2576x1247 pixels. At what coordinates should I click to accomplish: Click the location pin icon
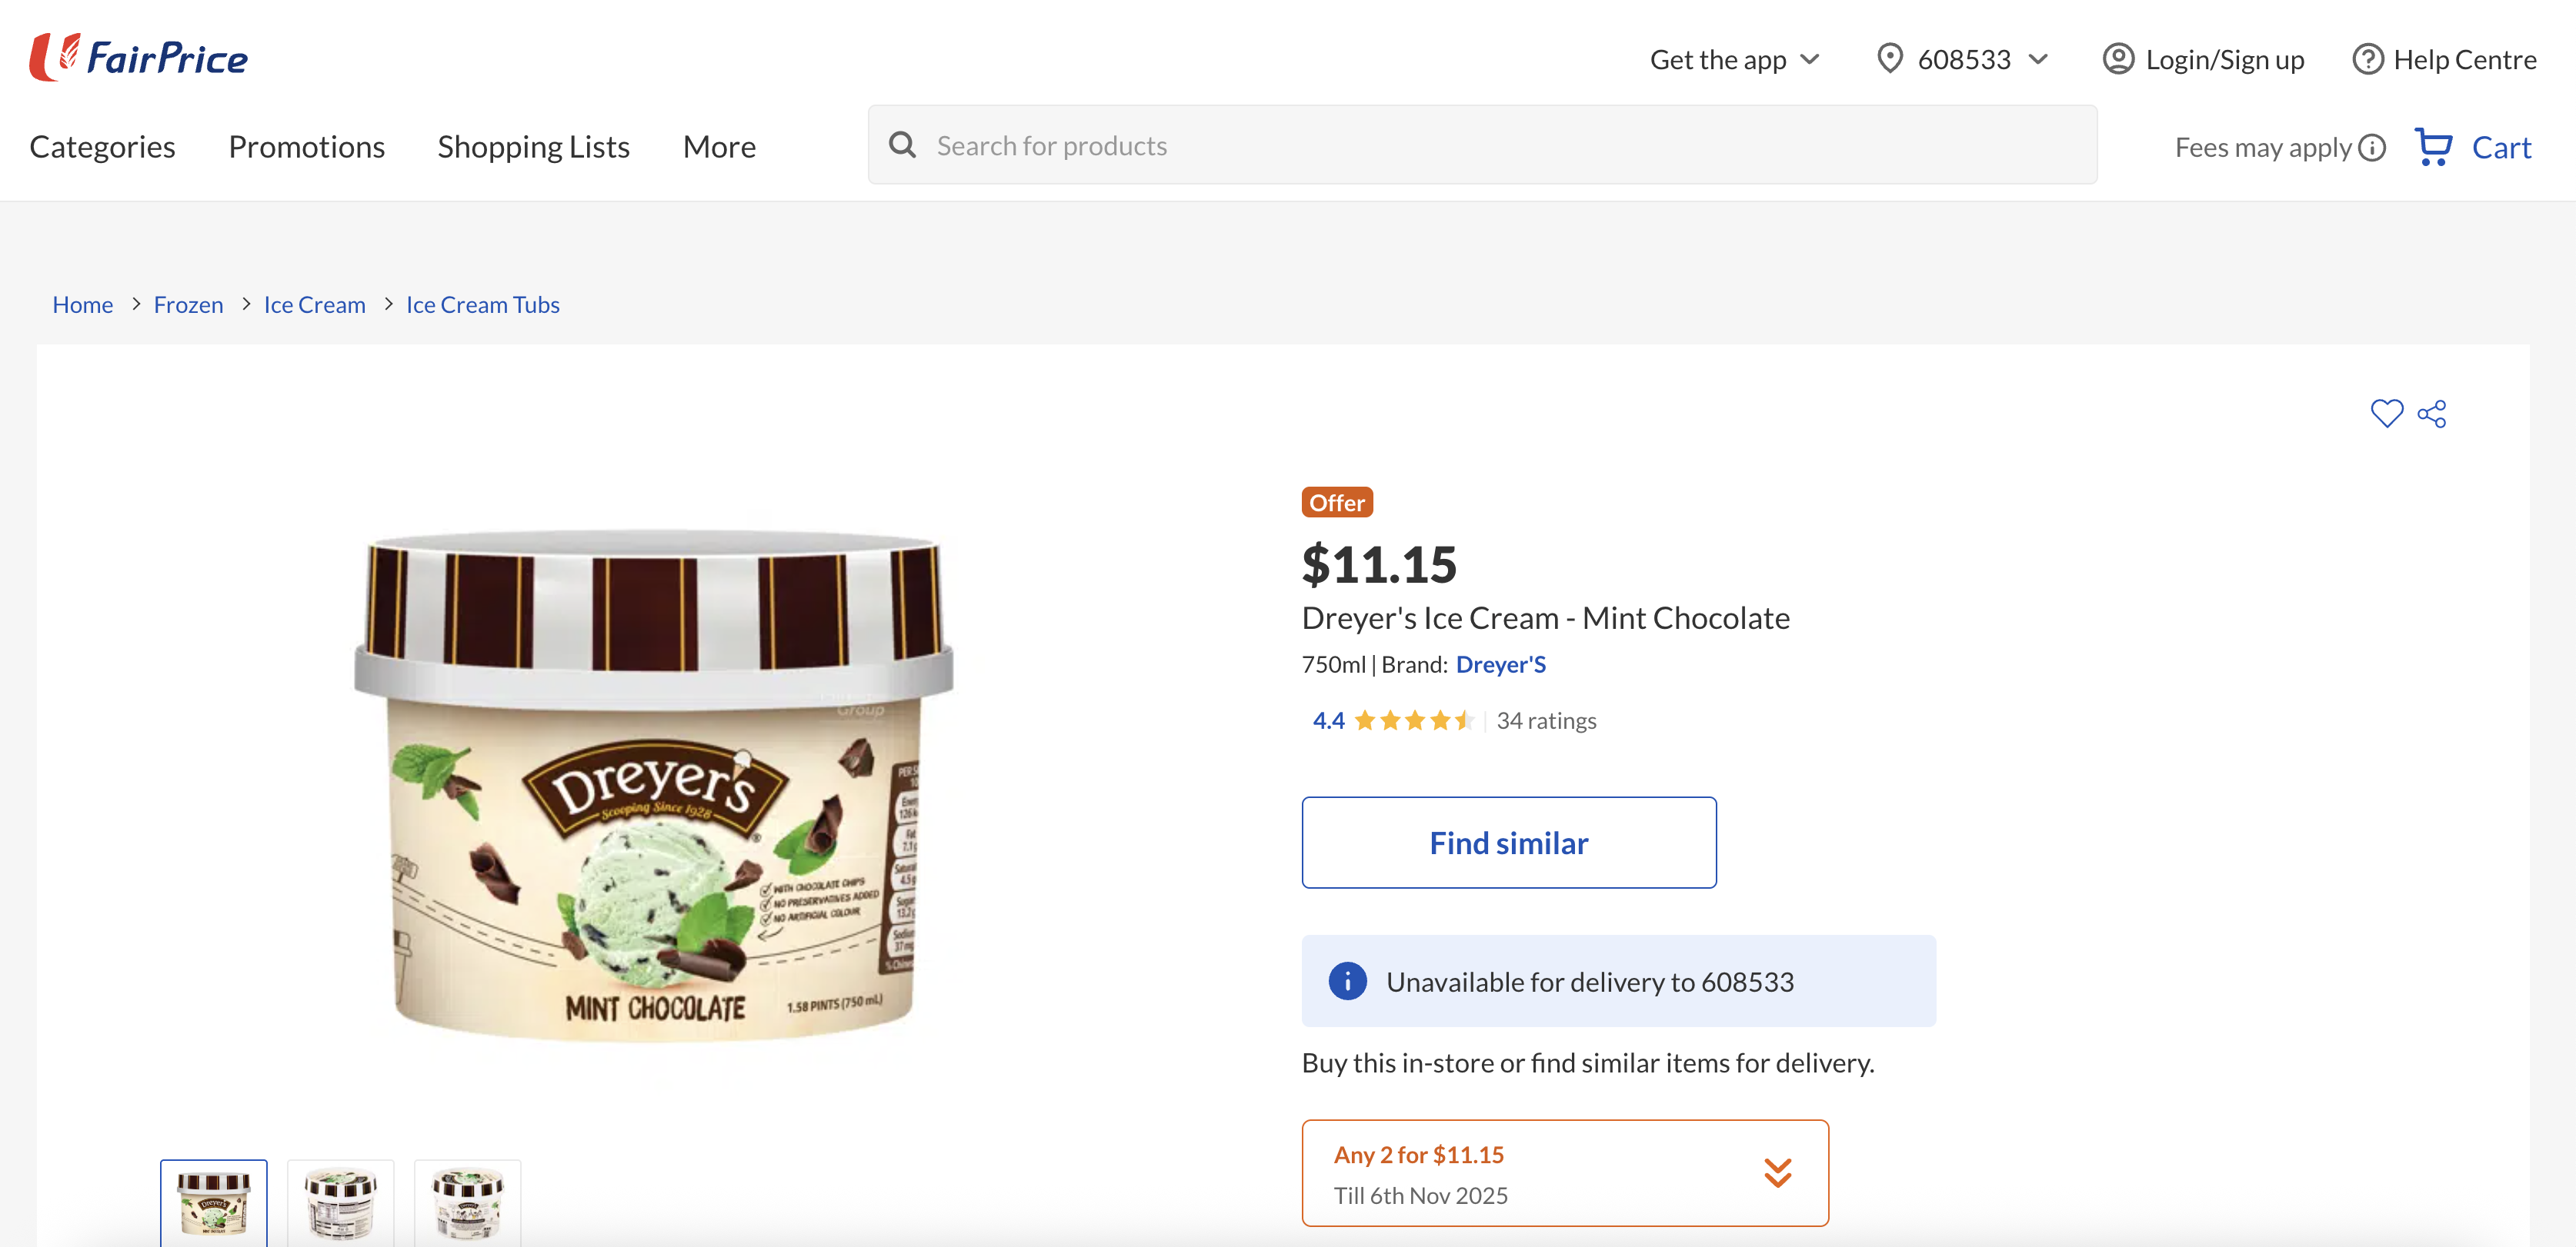1890,59
